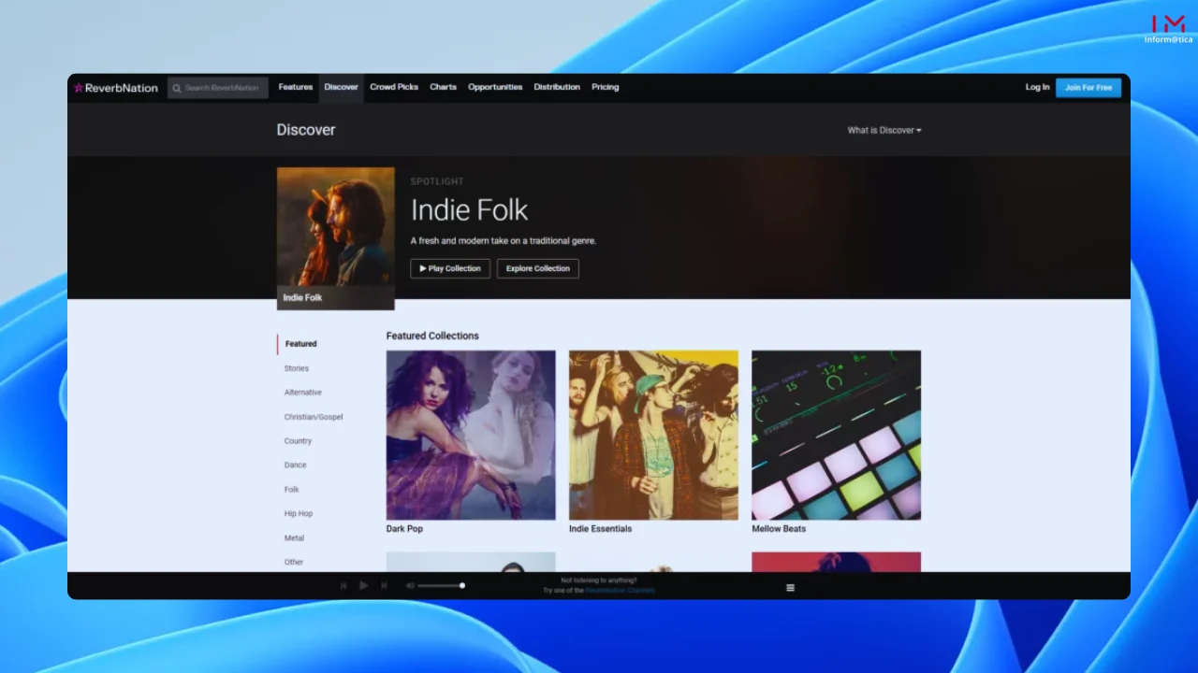Click the Indie Folk spotlight heading
Image resolution: width=1198 pixels, height=673 pixels.
pos(470,209)
